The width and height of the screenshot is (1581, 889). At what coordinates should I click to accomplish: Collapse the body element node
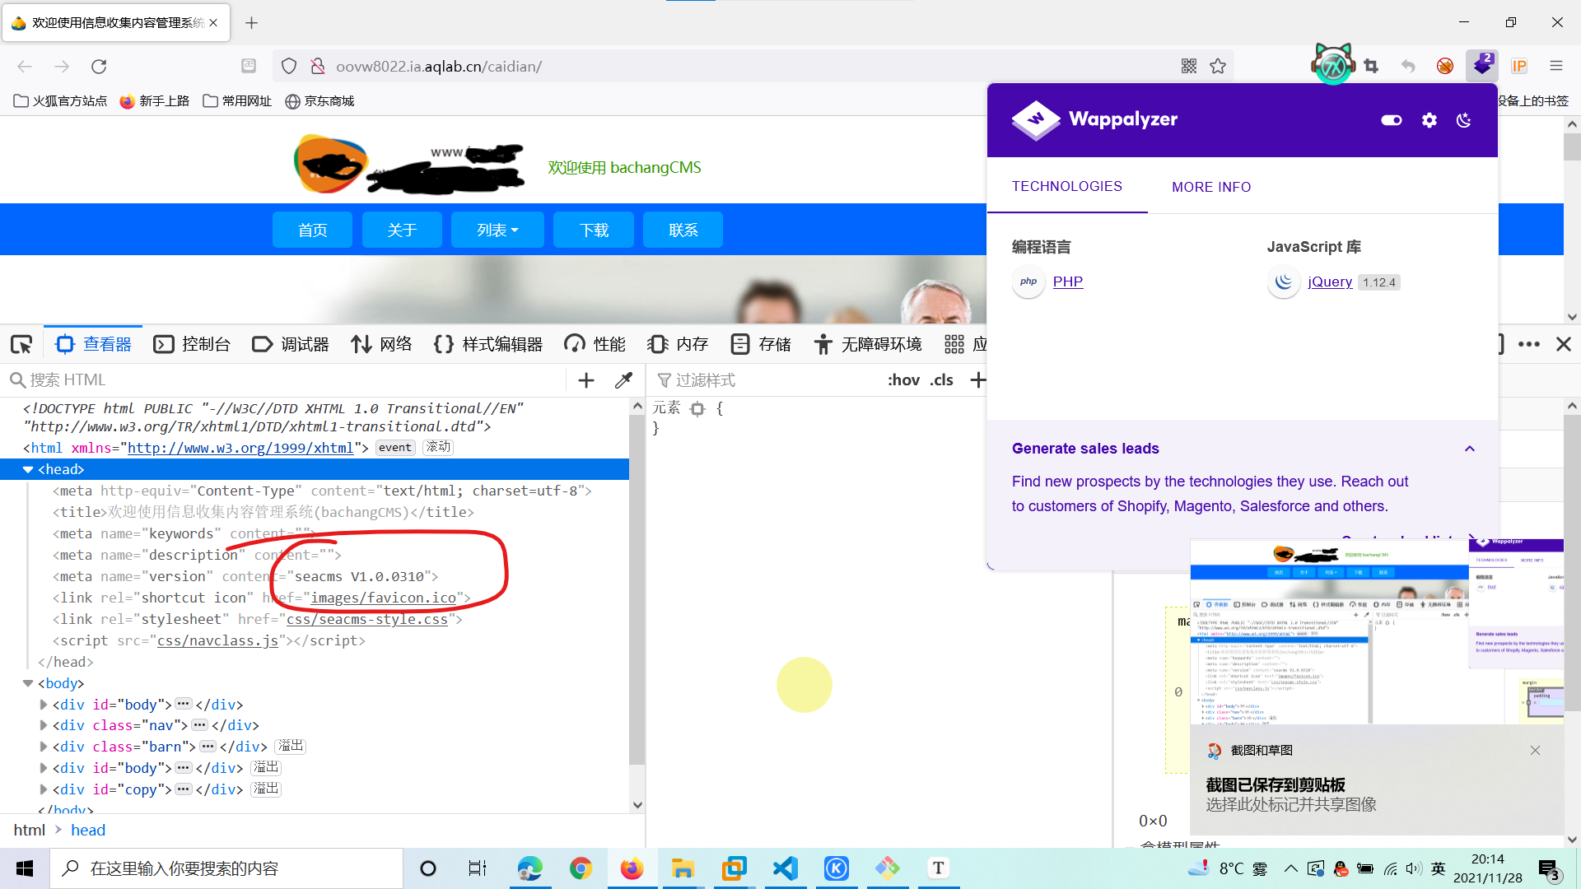28,683
